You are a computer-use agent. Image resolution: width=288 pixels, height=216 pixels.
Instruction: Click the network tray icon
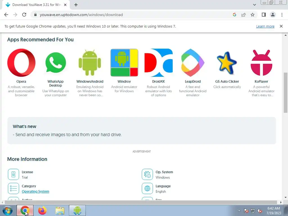pos(253,211)
